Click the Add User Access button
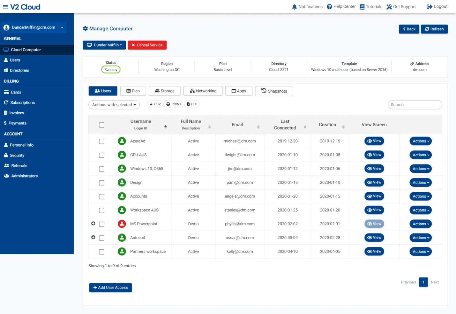The image size is (456, 314). 110,287
